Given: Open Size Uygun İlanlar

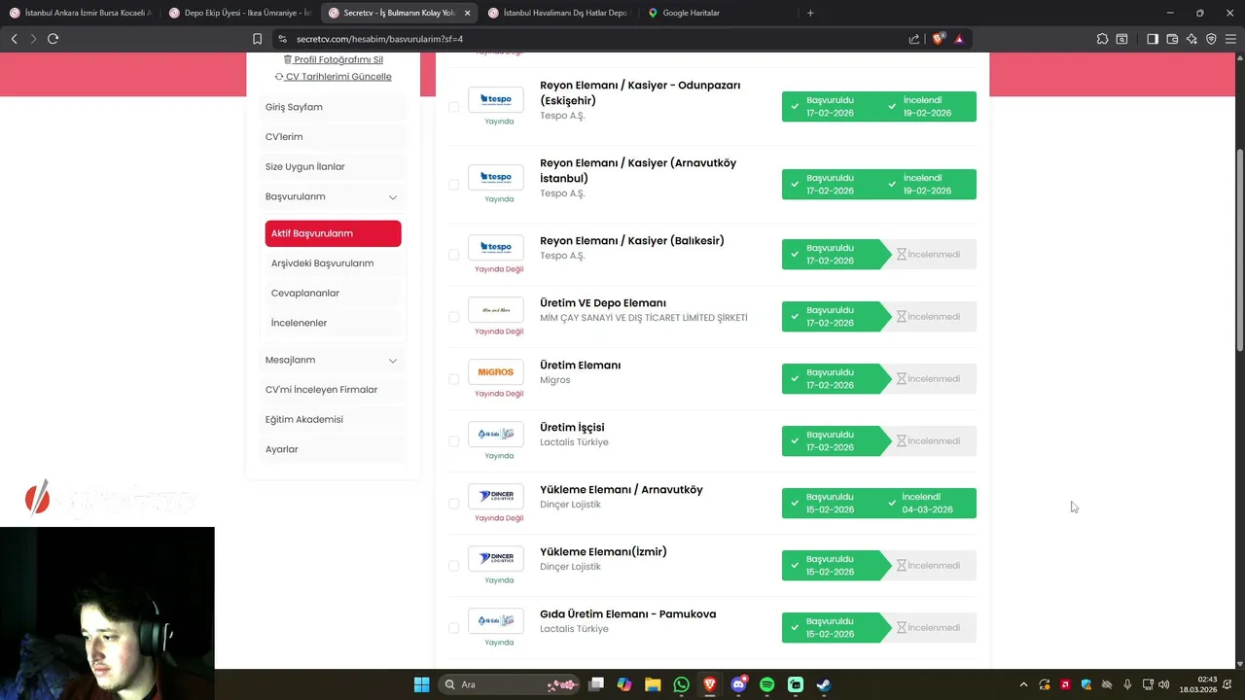Looking at the screenshot, I should 333,167.
